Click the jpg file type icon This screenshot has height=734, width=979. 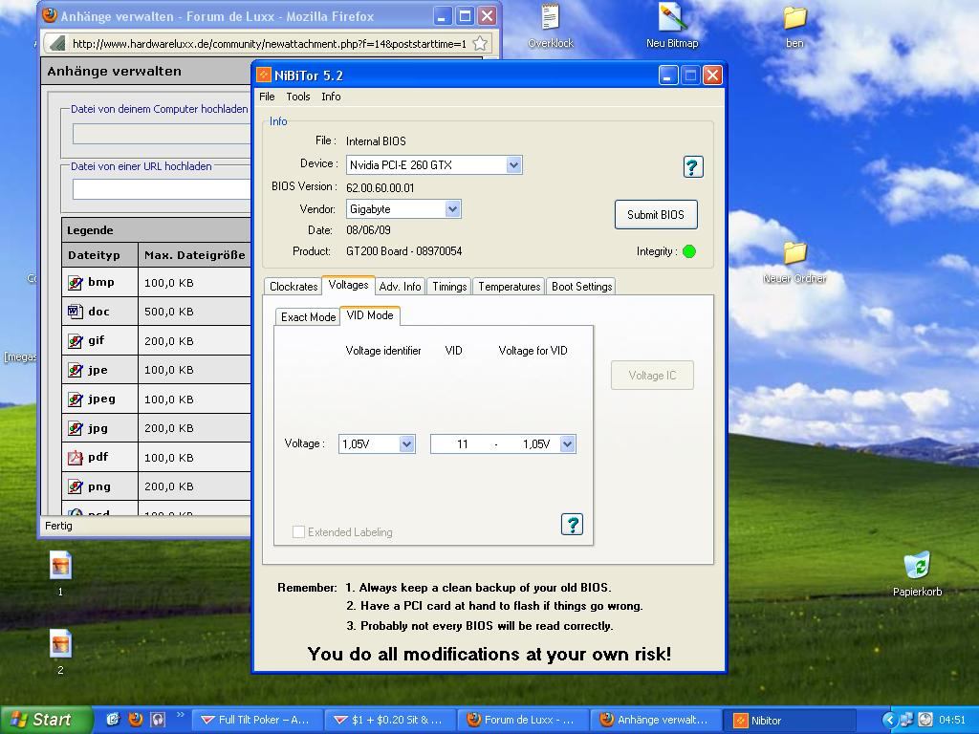pyautogui.click(x=75, y=428)
